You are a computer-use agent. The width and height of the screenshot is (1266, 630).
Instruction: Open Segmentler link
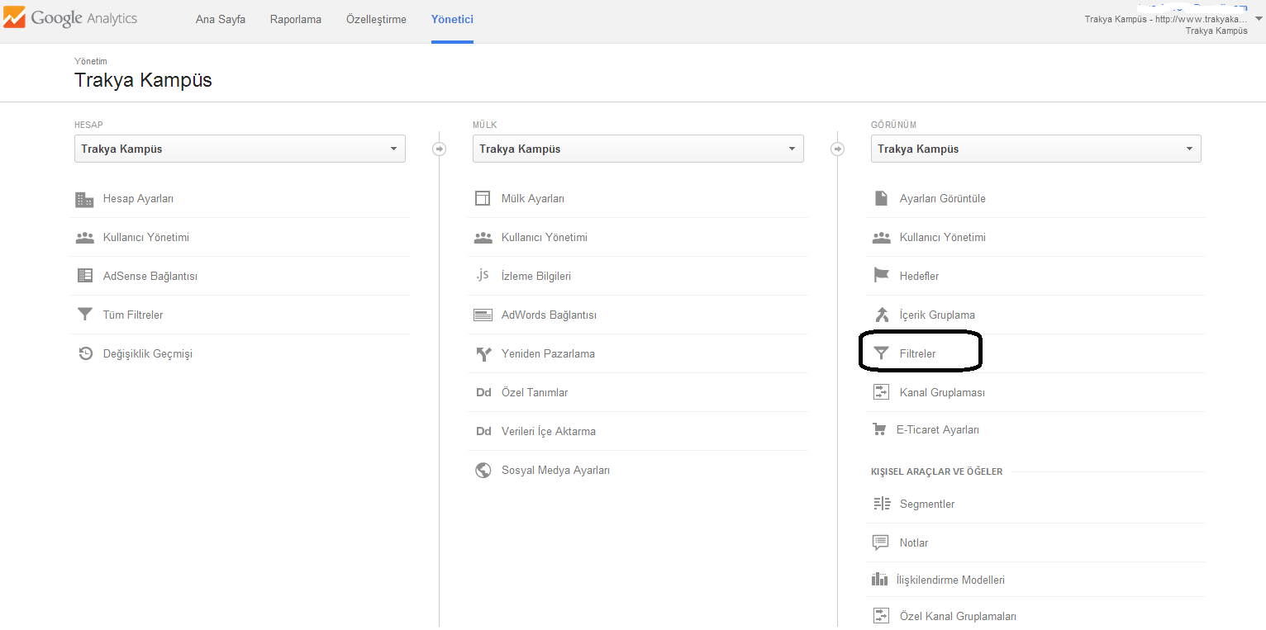pos(927,504)
